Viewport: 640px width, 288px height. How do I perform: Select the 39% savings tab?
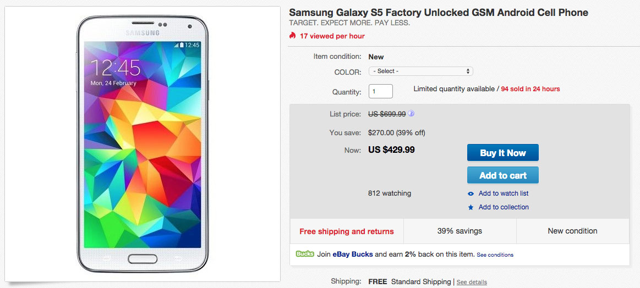pyautogui.click(x=460, y=231)
